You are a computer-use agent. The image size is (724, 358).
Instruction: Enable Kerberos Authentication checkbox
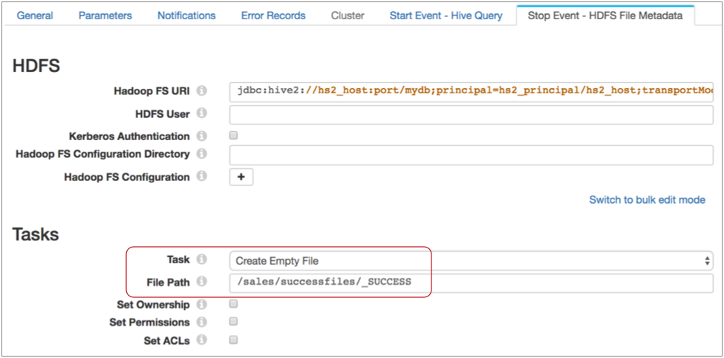(234, 136)
